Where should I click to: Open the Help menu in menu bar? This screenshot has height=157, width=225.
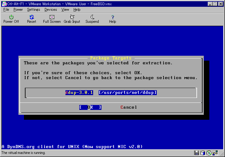(77, 10)
